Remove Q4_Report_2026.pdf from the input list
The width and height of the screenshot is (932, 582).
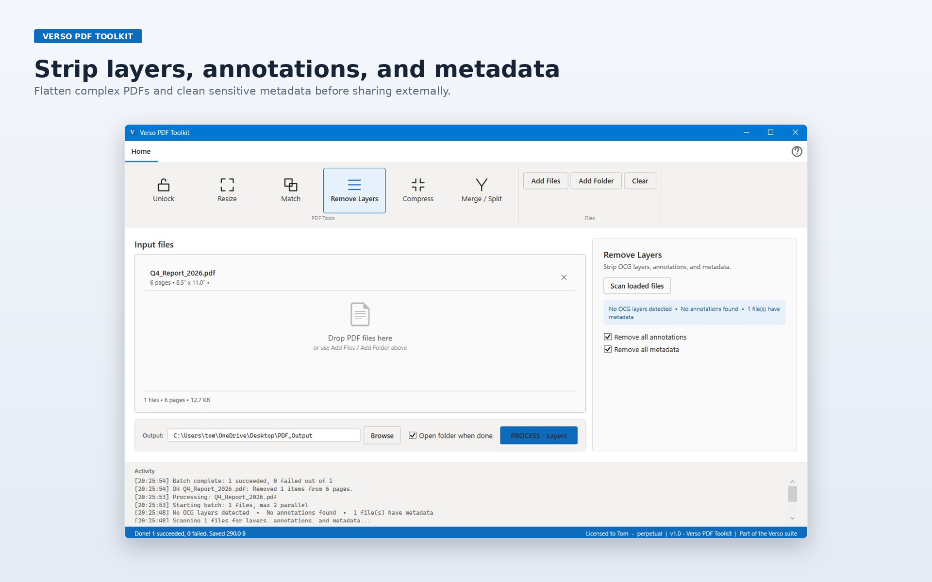(x=564, y=277)
